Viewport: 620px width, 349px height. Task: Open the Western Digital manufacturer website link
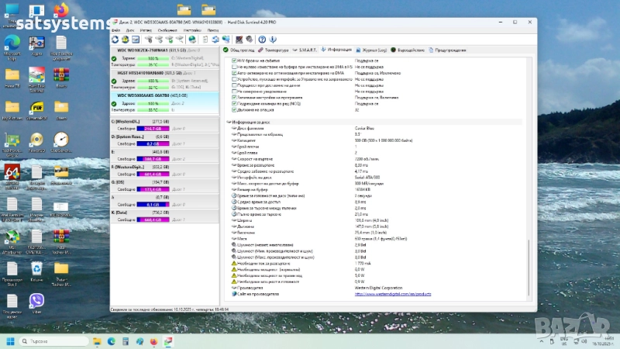[x=391, y=293]
